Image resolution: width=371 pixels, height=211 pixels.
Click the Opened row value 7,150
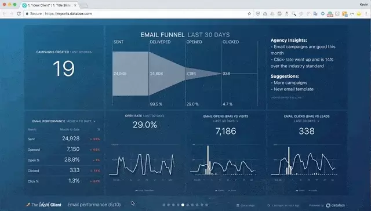click(73, 149)
